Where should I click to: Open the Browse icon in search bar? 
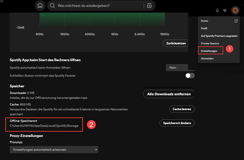tap(149, 6)
